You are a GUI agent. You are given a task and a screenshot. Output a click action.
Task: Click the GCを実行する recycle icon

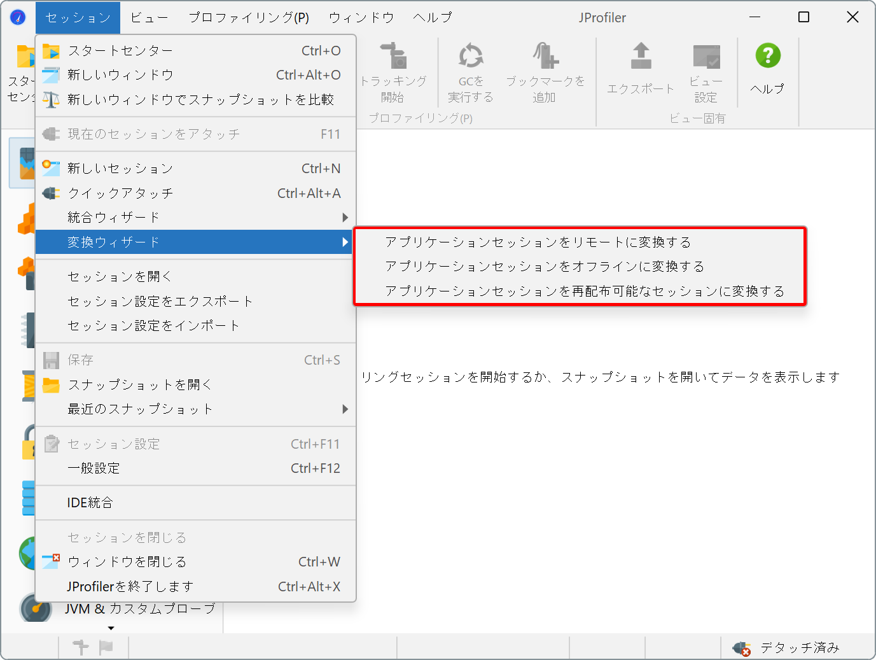click(x=471, y=56)
